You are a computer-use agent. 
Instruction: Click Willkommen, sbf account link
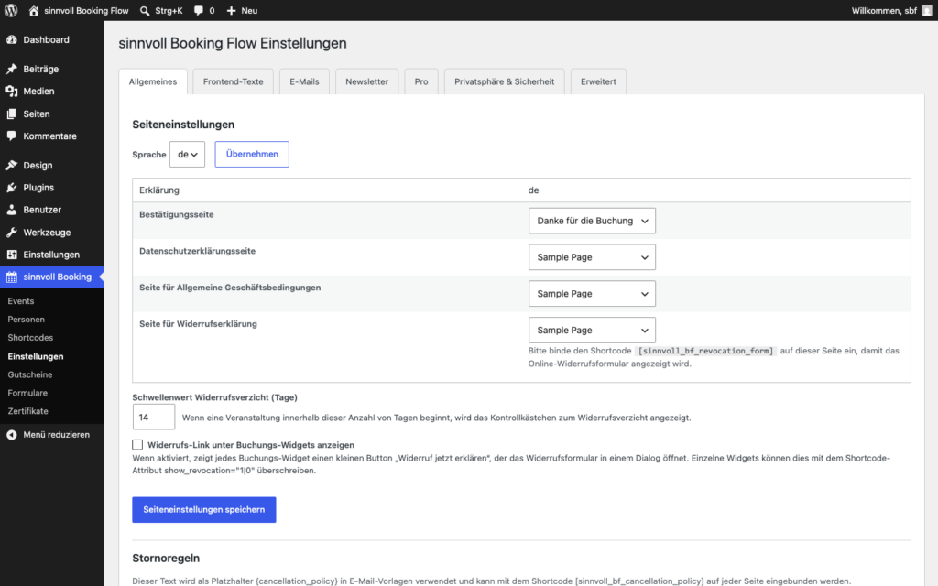(x=884, y=11)
